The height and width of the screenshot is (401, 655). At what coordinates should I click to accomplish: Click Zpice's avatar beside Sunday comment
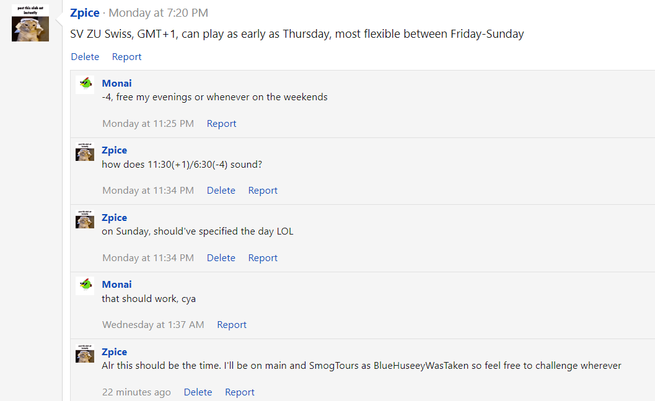click(x=85, y=219)
